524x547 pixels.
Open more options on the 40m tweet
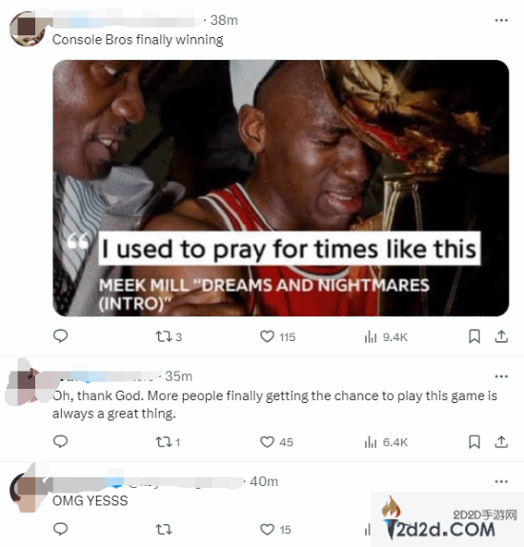click(x=501, y=482)
